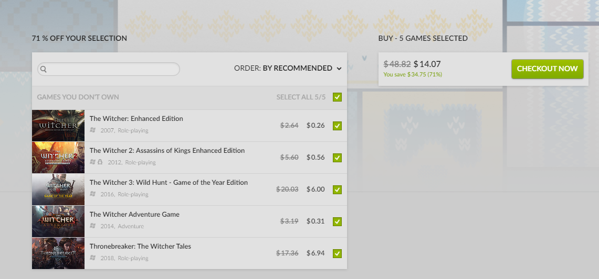Click the chevron arrow next to By Recommended
Screen dimensions: 599x279
click(x=339, y=69)
